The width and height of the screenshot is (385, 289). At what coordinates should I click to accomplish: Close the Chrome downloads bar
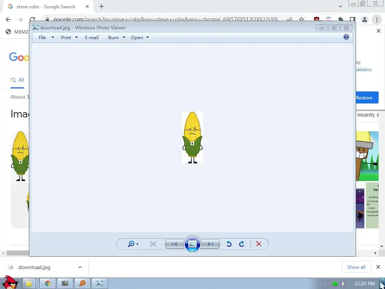(x=378, y=267)
